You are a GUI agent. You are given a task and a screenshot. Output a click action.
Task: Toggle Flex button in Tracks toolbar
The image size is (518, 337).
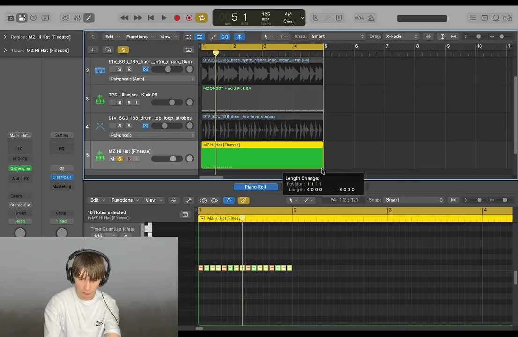tap(225, 37)
